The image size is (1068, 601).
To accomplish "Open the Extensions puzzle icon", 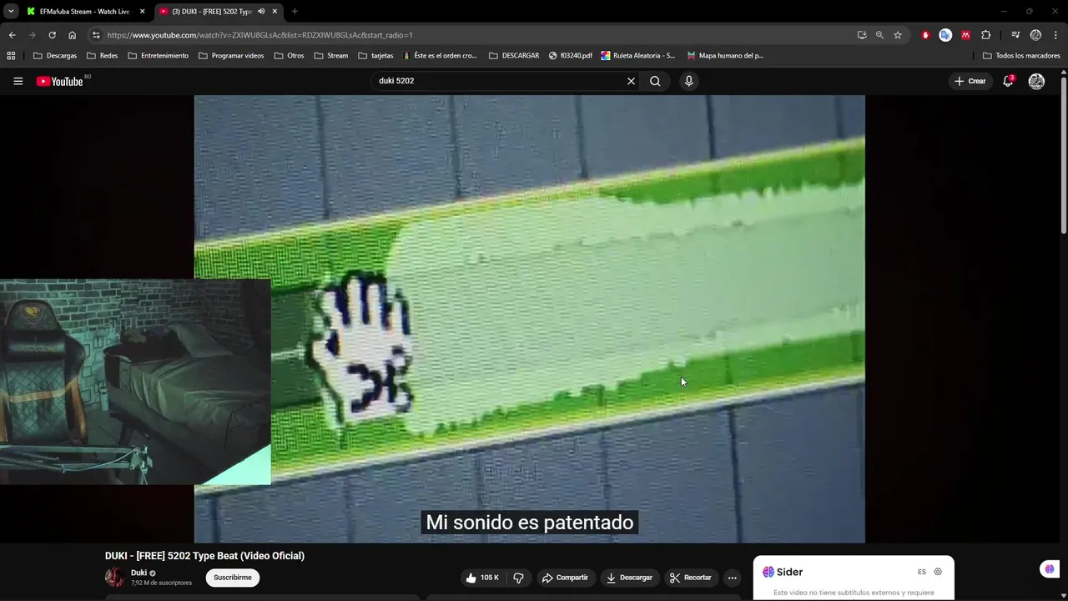I will pos(986,35).
